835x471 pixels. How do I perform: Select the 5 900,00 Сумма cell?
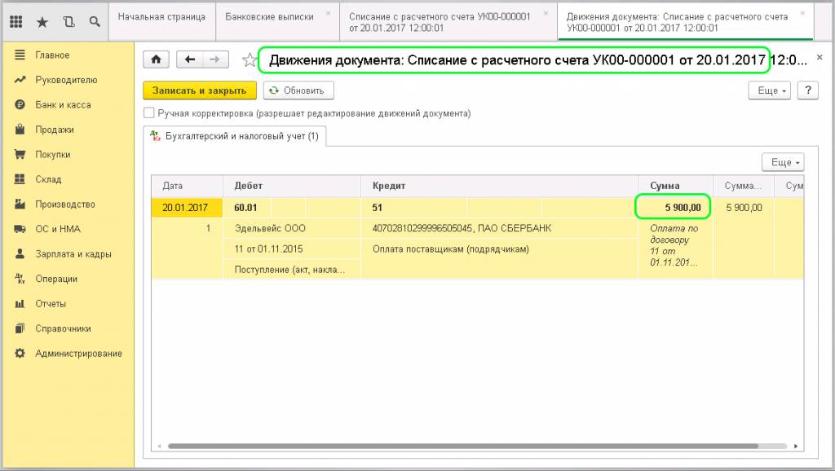674,208
